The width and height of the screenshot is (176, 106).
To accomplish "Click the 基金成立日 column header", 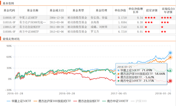I will 57,10.
